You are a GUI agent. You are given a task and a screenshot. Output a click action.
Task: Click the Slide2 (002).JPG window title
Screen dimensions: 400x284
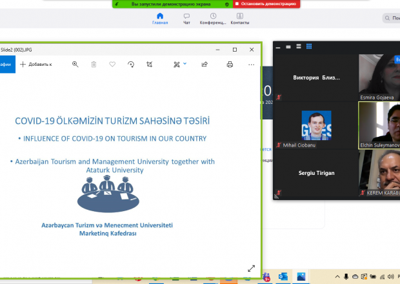[x=16, y=50]
